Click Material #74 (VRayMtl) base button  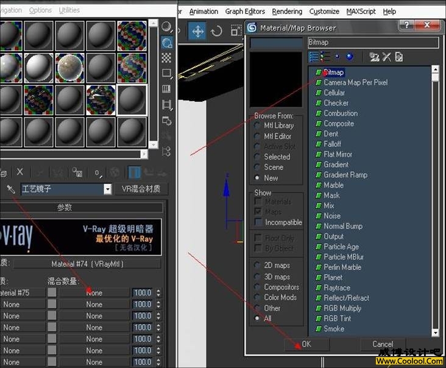[x=87, y=264]
